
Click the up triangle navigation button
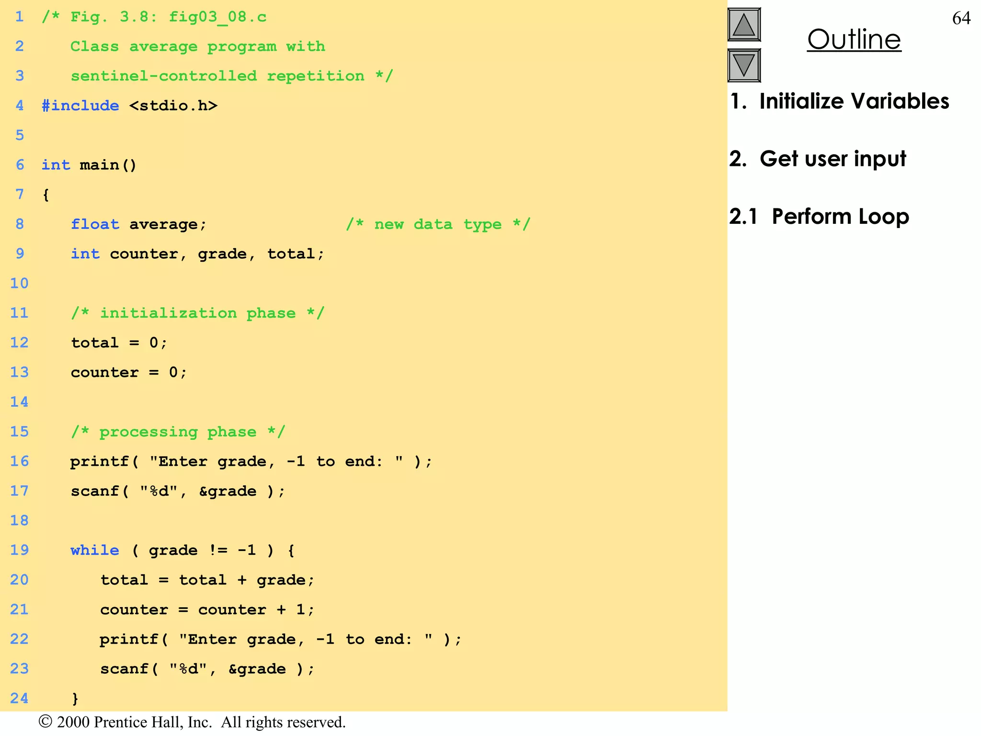[x=744, y=25]
